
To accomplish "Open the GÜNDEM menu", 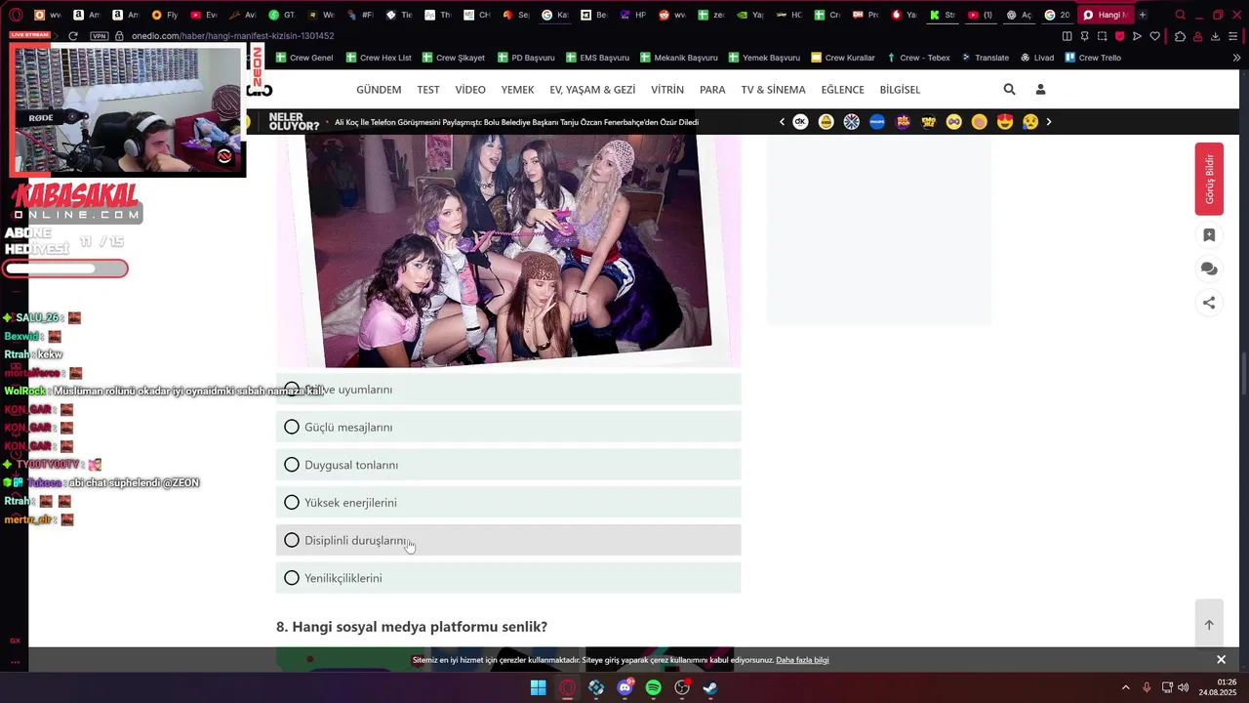I will tap(379, 90).
